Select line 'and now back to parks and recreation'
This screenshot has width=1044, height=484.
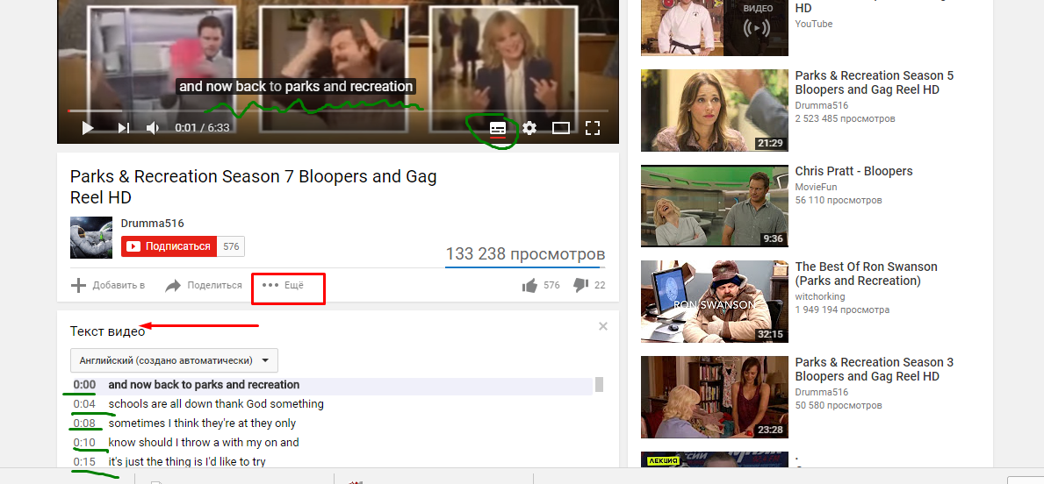(204, 385)
